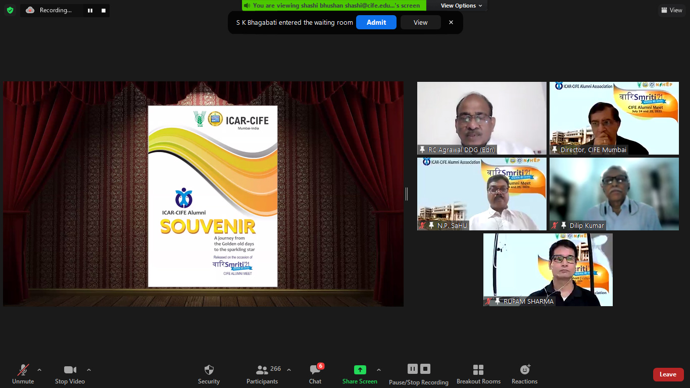Toggle Unmute microphone

23,374
